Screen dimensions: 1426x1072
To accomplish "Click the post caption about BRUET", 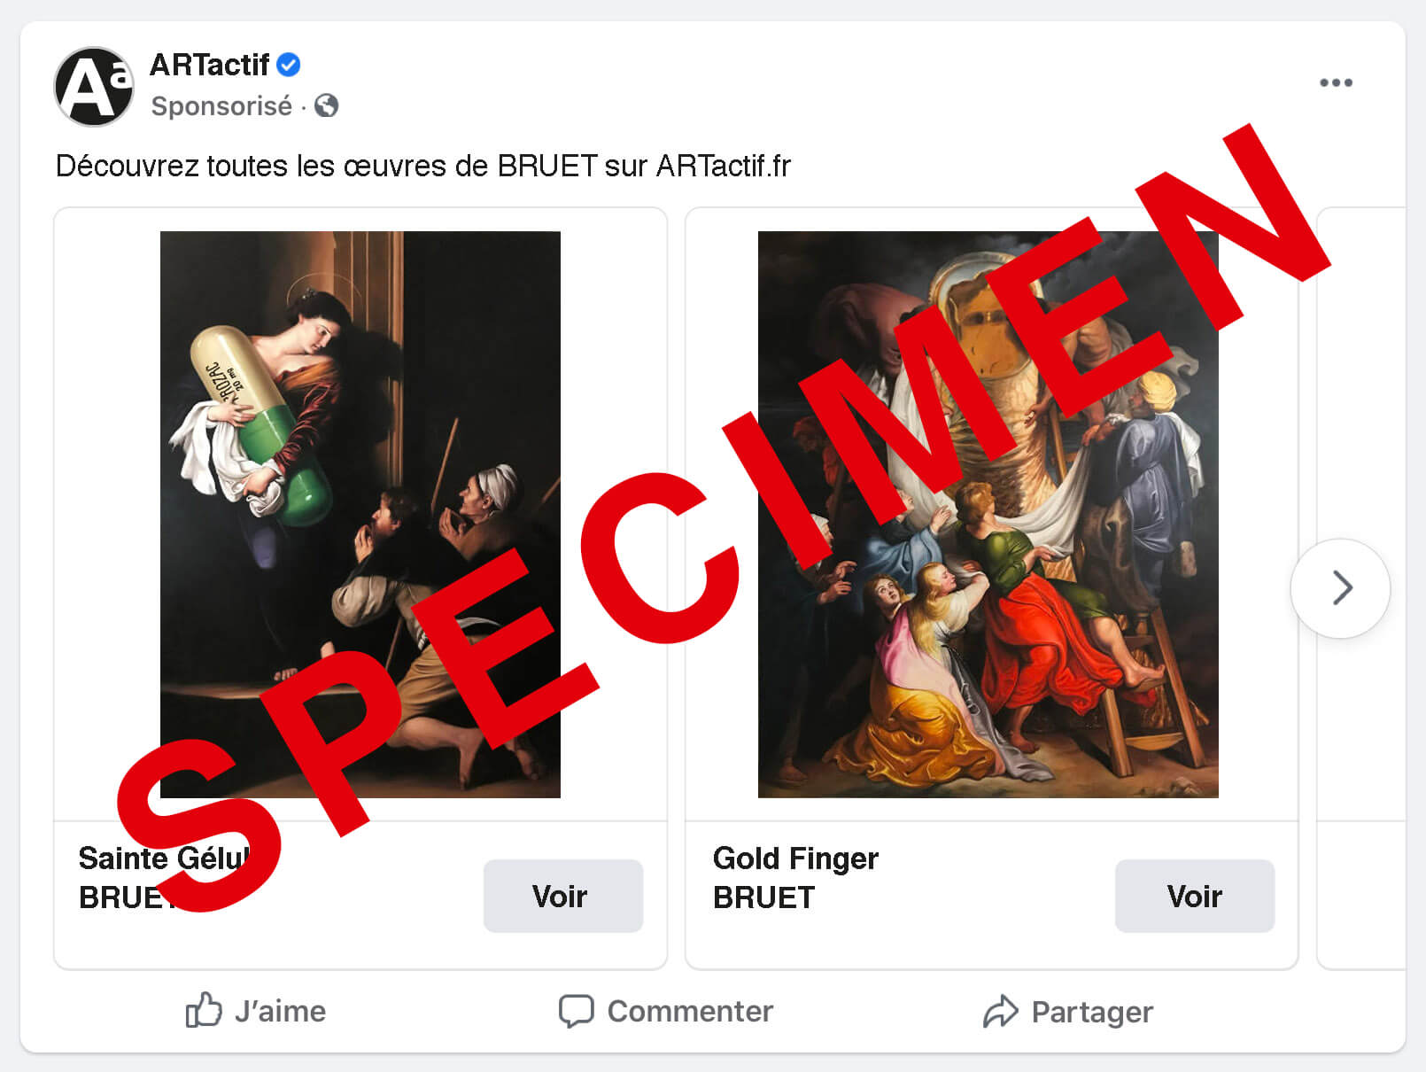I will point(422,166).
